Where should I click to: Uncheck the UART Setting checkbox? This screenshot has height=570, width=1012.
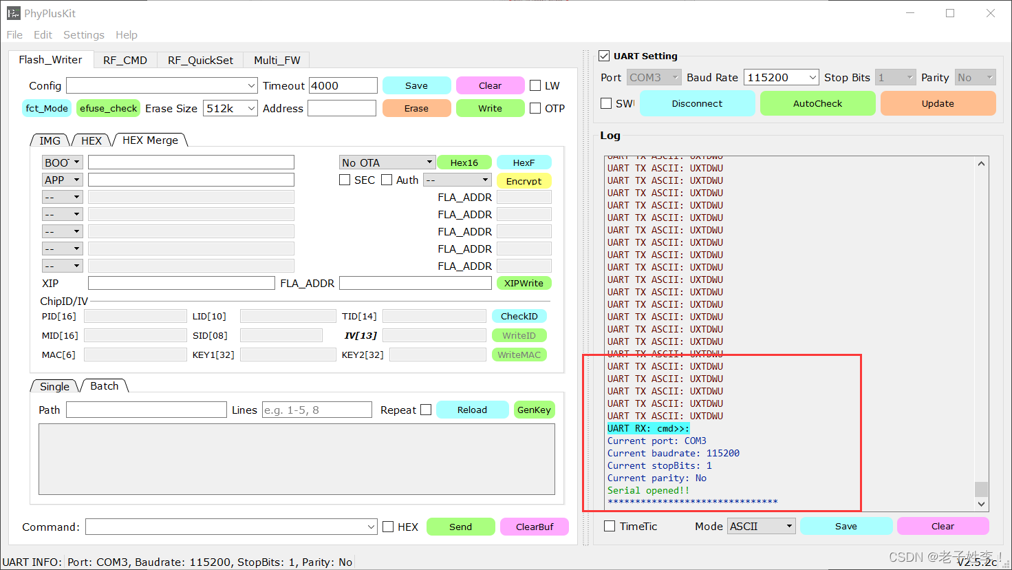(604, 56)
